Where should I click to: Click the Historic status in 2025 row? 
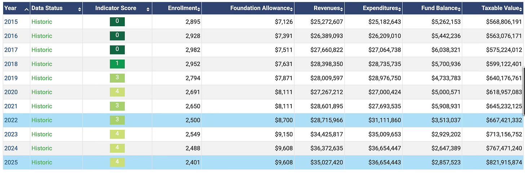click(42, 162)
